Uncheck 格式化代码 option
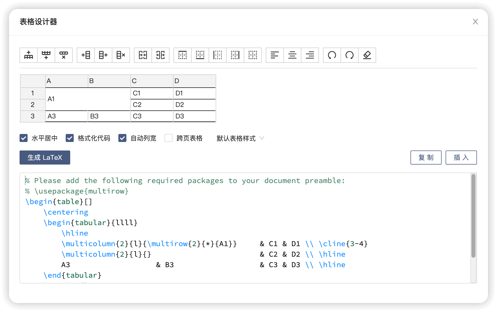This screenshot has width=497, height=312. (x=70, y=138)
